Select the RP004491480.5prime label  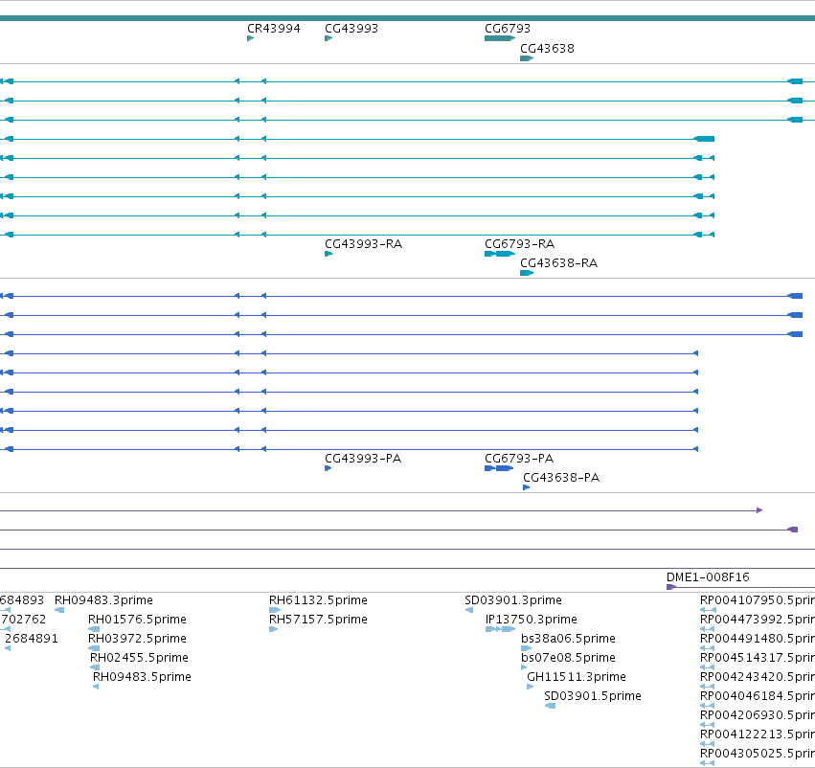click(758, 638)
